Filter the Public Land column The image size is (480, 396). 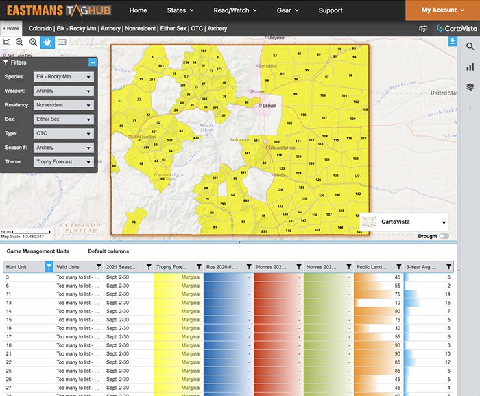(398, 267)
